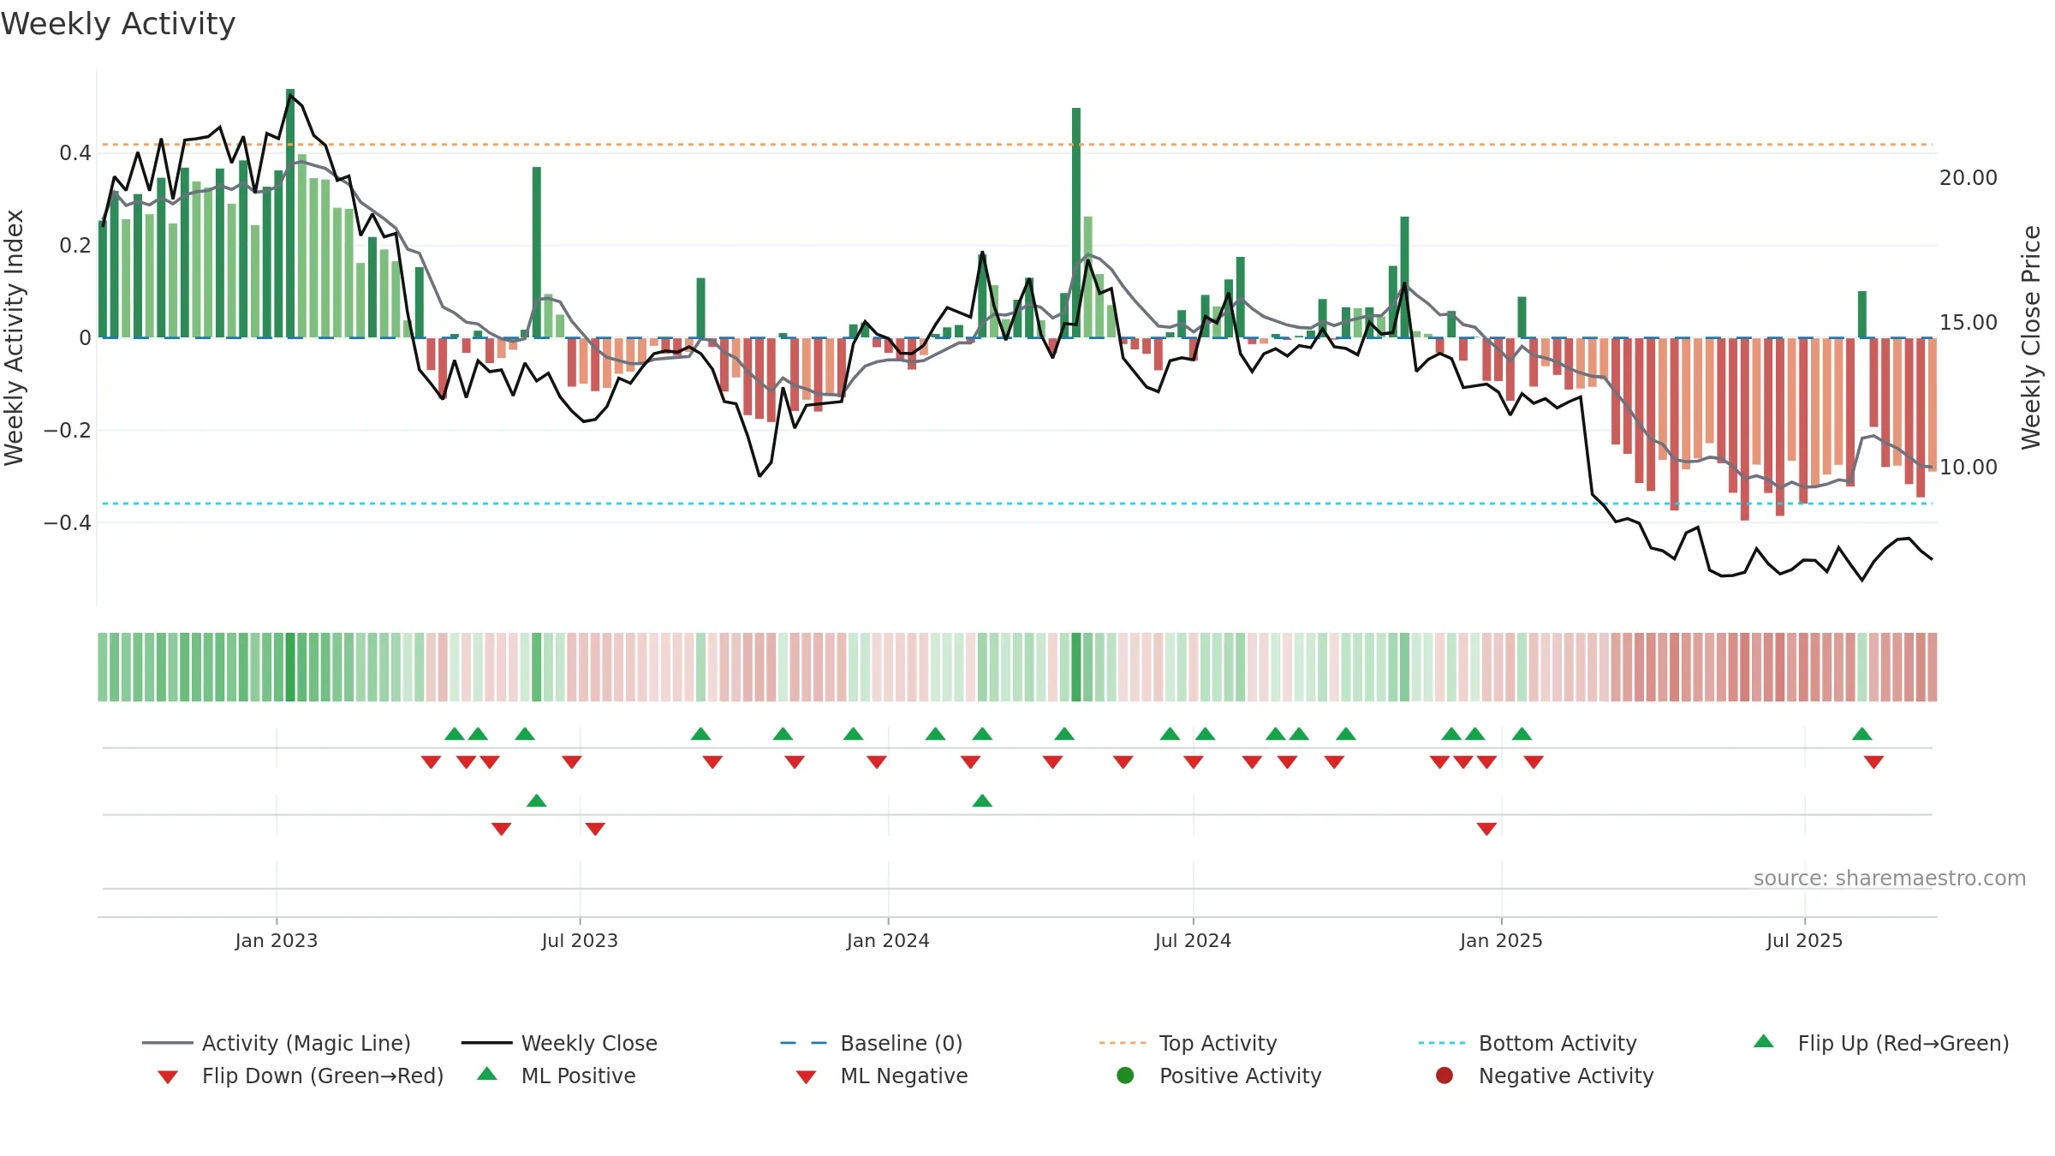Click the Jan 2024 x-axis label

pyautogui.click(x=888, y=940)
